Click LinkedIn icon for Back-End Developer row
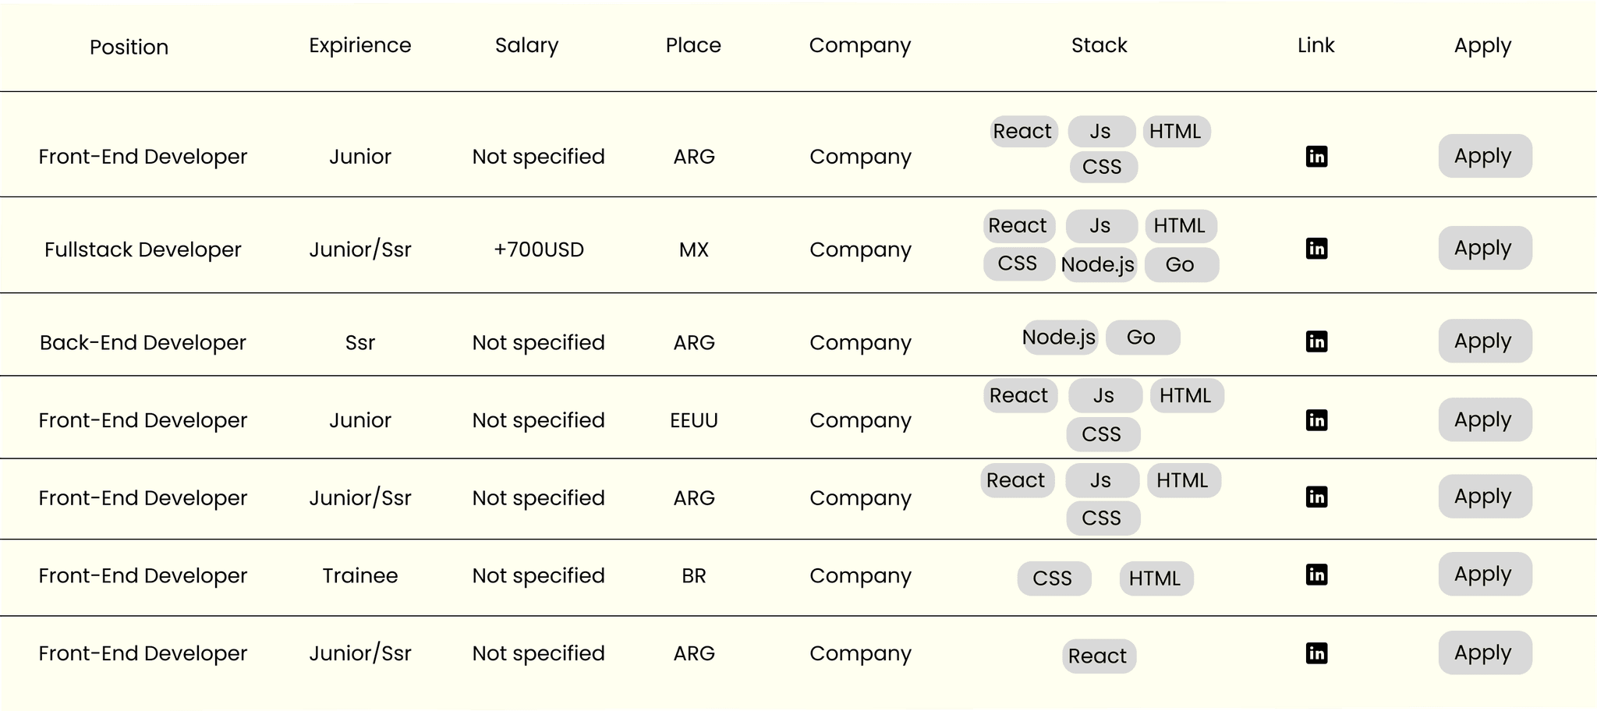This screenshot has width=1597, height=711. (x=1316, y=341)
